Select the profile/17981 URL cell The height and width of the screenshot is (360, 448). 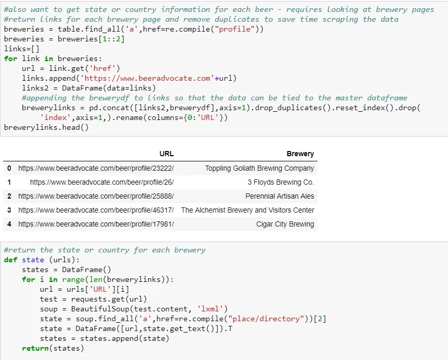click(x=96, y=224)
